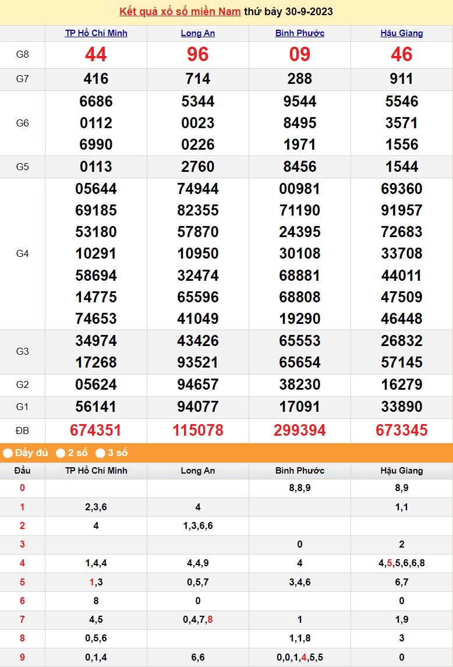Select the G1 number 56141
This screenshot has height=667, width=453.
click(96, 407)
